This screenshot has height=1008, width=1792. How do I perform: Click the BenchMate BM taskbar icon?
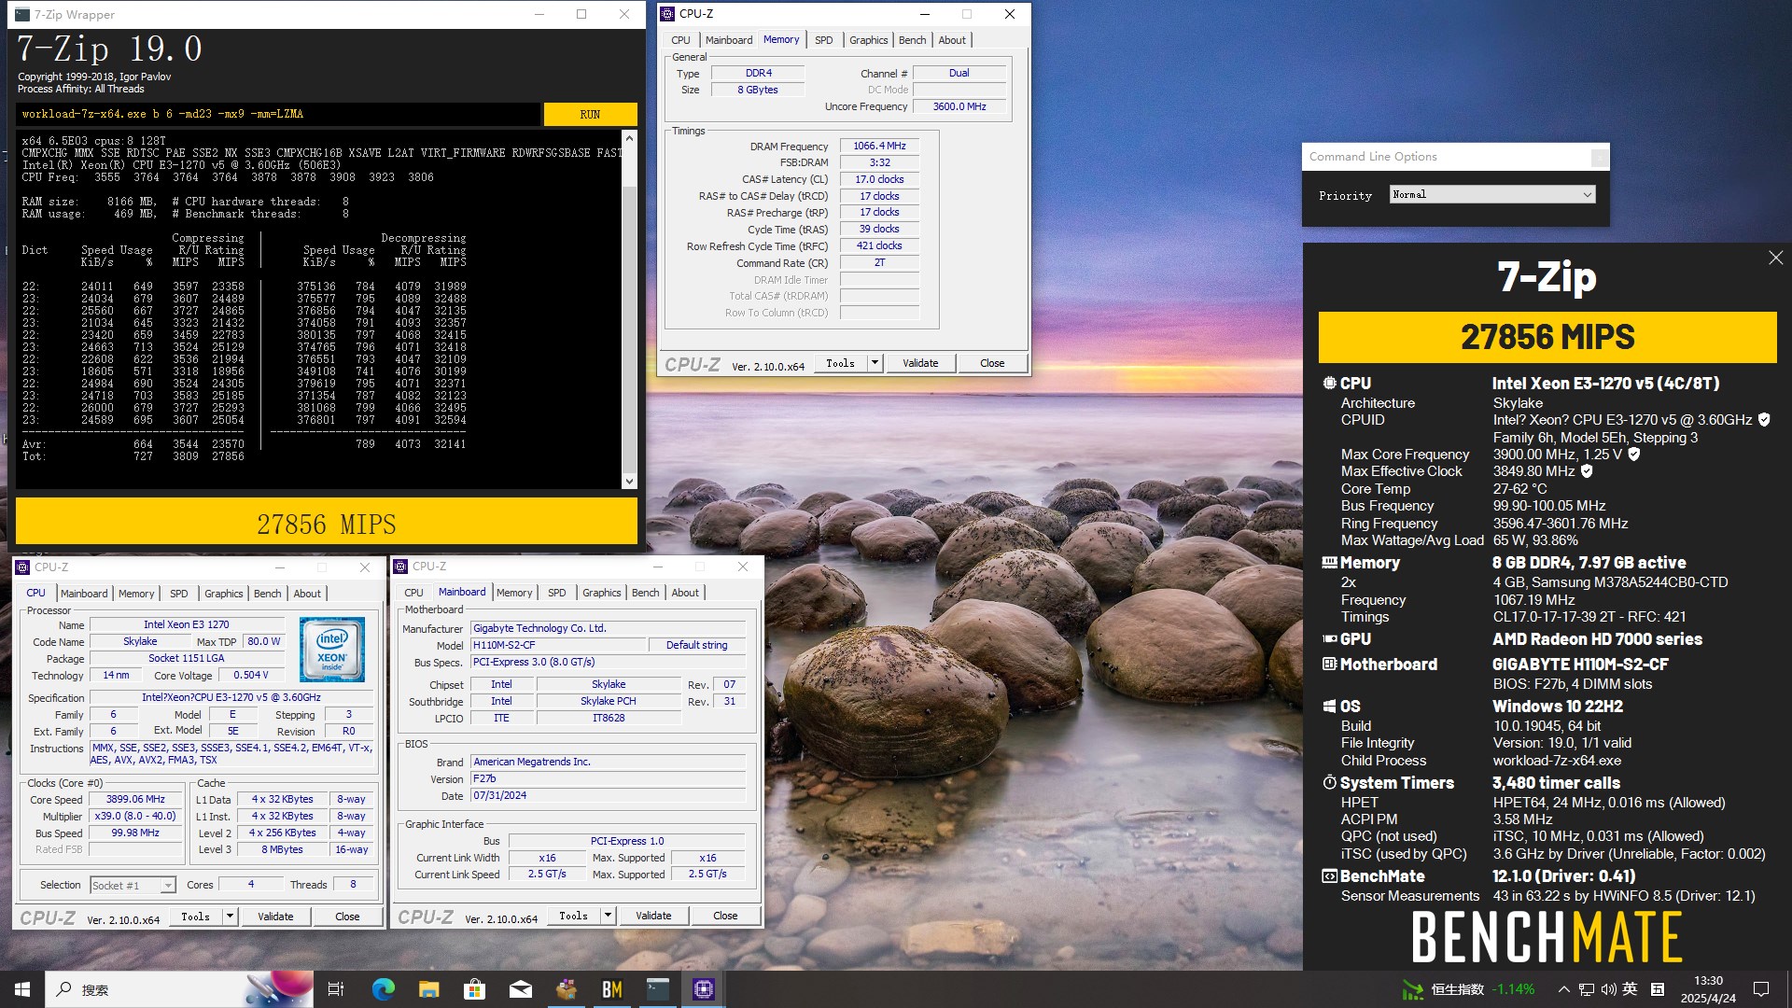pyautogui.click(x=612, y=989)
